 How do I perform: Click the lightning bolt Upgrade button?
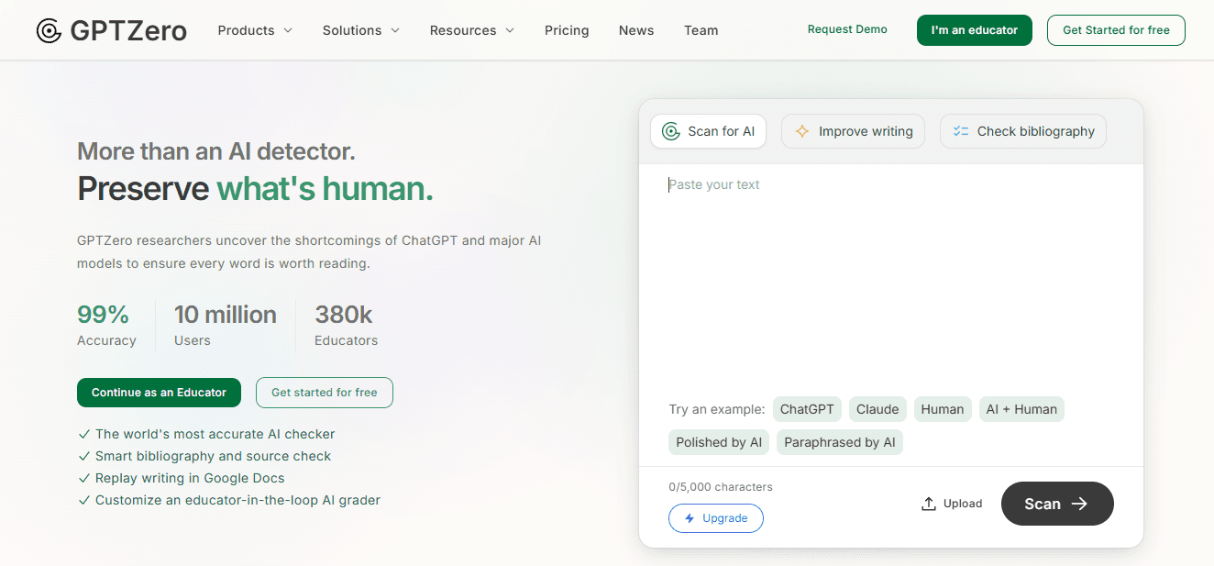click(716, 518)
